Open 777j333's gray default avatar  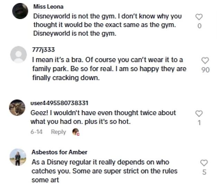tap(19, 54)
